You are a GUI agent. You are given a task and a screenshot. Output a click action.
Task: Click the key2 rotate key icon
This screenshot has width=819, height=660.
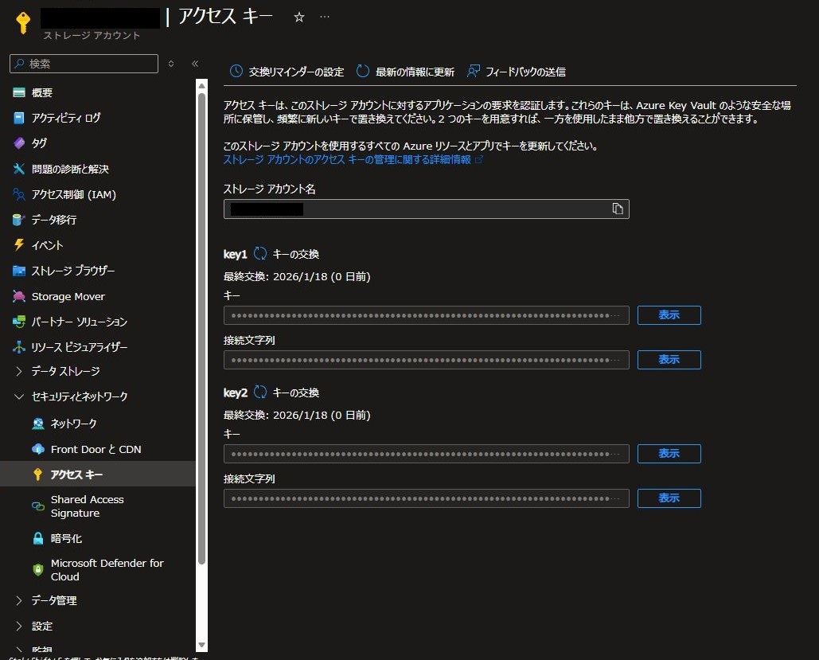pyautogui.click(x=260, y=392)
